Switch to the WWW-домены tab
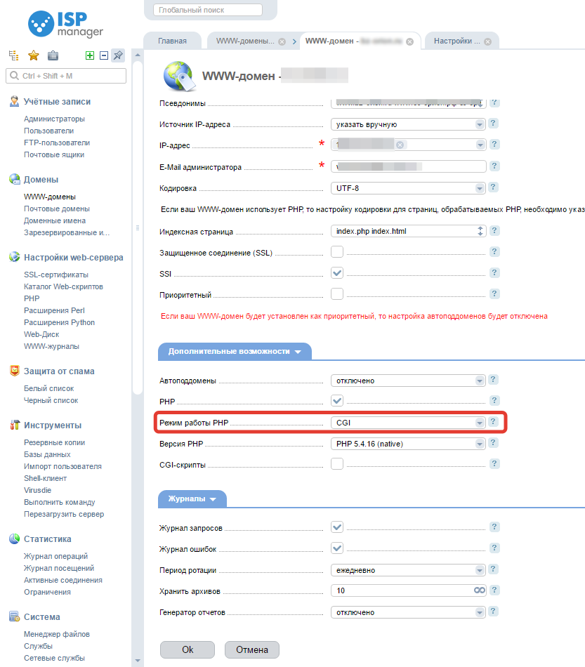The height and width of the screenshot is (667, 585). [x=246, y=41]
